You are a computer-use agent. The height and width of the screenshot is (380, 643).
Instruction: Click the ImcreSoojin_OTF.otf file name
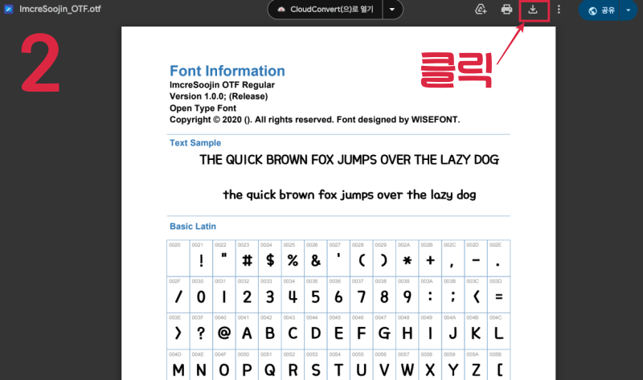pyautogui.click(x=59, y=9)
